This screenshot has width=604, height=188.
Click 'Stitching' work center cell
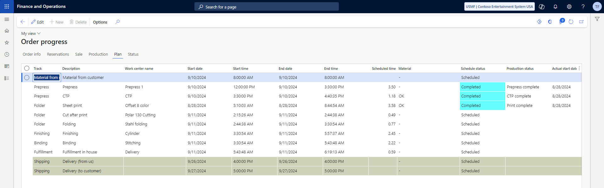pos(133,143)
